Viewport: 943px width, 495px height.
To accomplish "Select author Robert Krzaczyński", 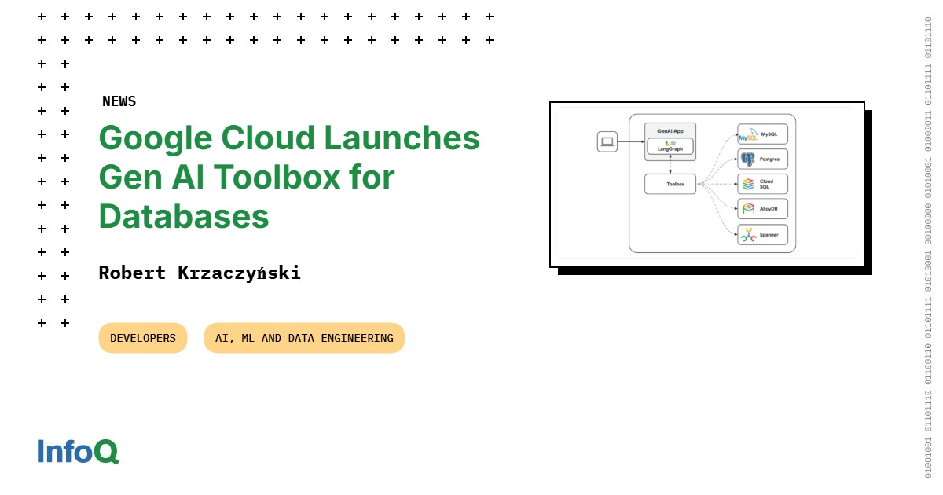I will pos(200,273).
